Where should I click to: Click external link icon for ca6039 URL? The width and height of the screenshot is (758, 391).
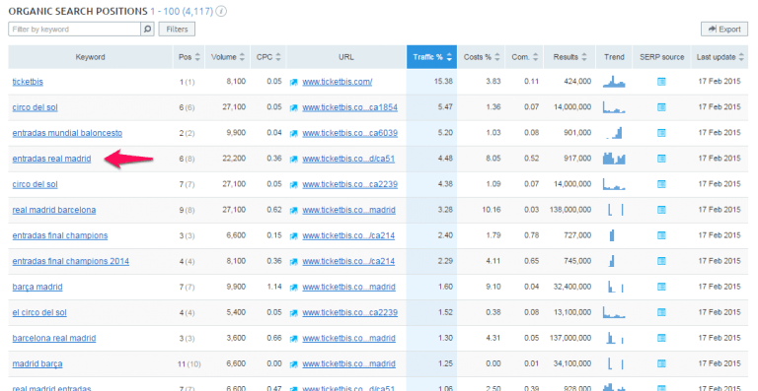[x=293, y=133]
